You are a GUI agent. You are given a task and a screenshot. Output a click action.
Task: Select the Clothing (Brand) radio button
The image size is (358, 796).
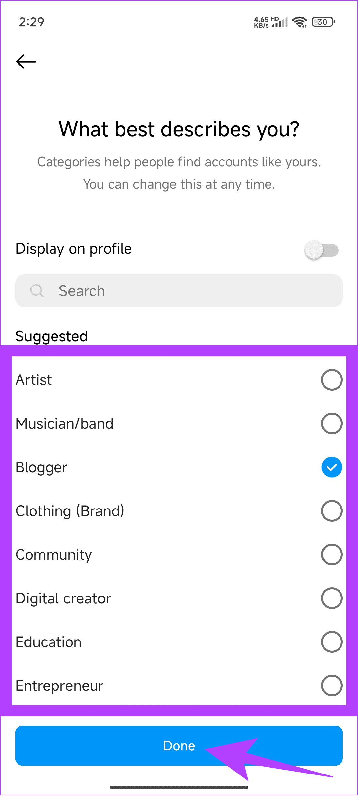[x=332, y=511]
